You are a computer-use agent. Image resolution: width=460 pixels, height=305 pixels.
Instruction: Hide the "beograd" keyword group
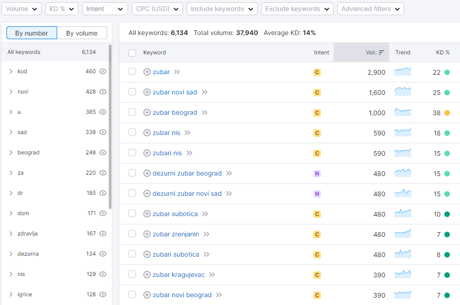(103, 152)
